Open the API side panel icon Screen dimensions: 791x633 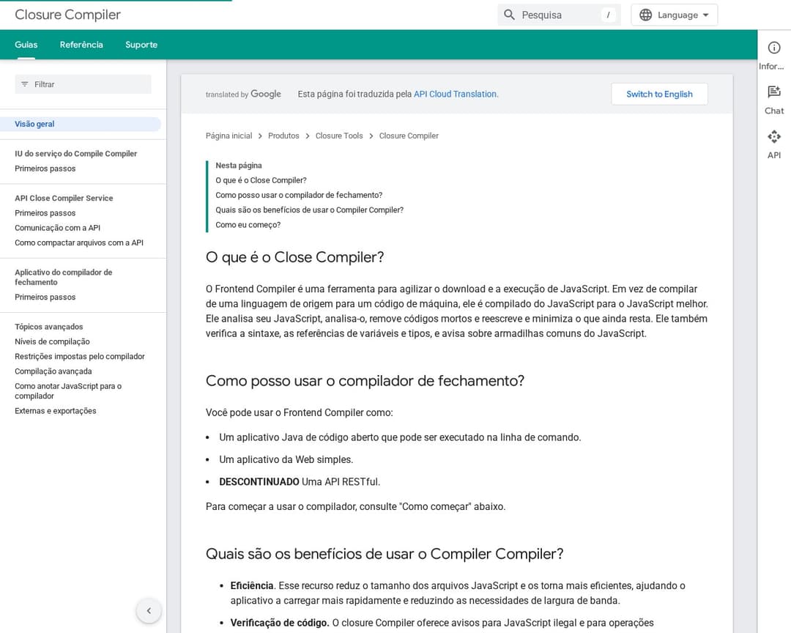coord(774,136)
